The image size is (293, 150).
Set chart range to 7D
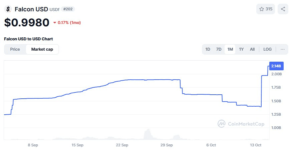click(x=219, y=49)
